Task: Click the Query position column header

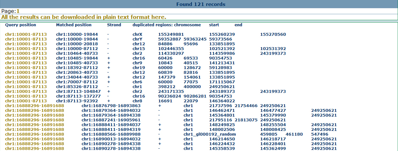Action: pos(21,25)
